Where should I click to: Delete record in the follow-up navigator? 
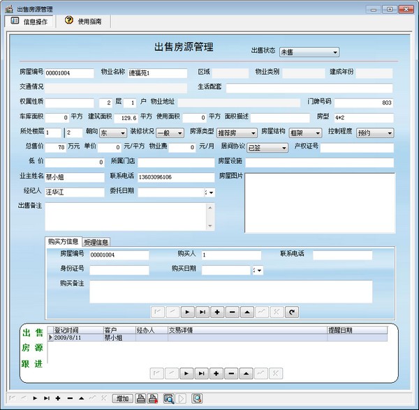pyautogui.click(x=232, y=373)
